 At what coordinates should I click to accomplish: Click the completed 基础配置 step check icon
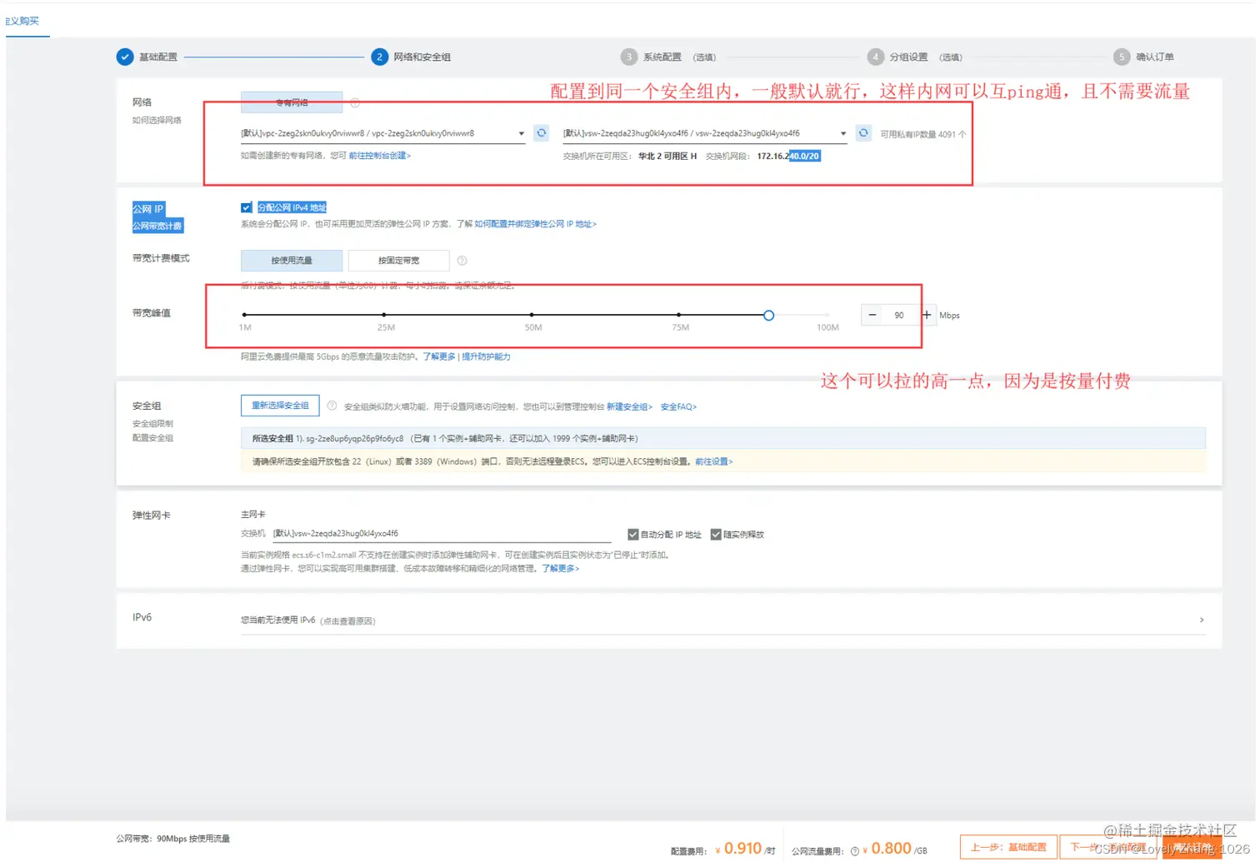click(125, 56)
